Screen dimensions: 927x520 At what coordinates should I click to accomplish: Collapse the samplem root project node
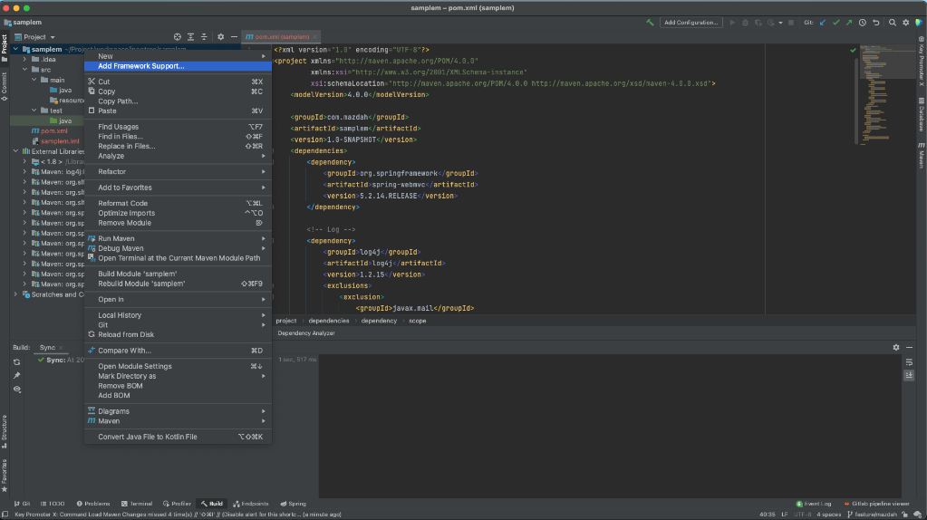[x=16, y=49]
